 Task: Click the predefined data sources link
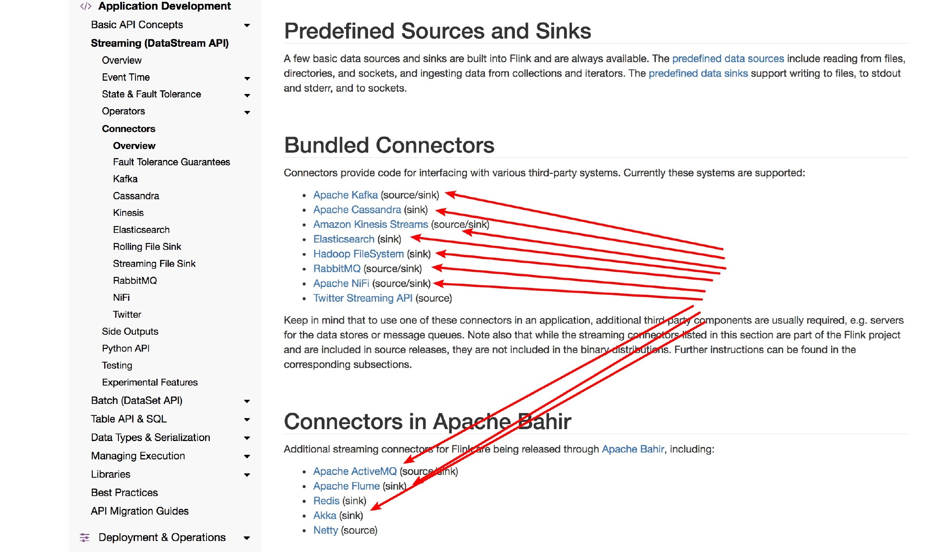[728, 58]
